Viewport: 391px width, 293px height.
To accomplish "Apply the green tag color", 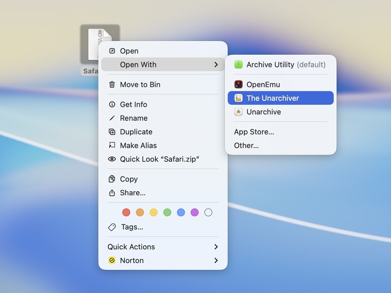I will (x=168, y=212).
